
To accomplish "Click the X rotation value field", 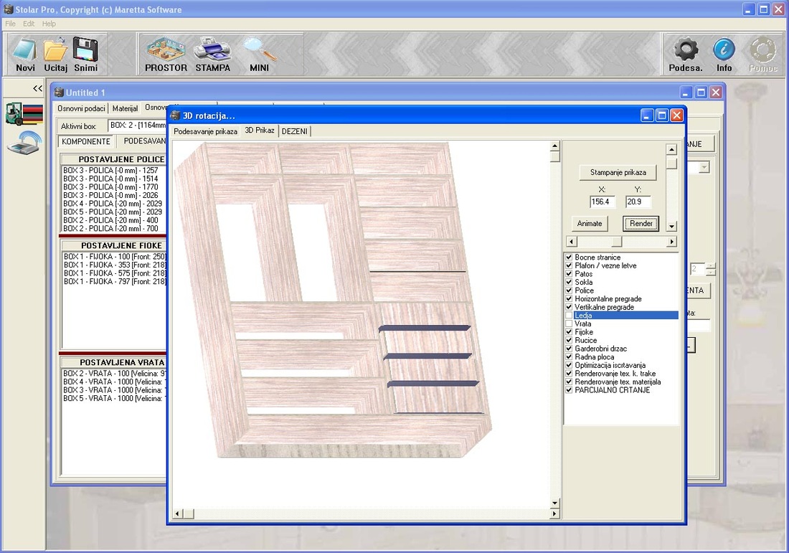I will point(602,202).
